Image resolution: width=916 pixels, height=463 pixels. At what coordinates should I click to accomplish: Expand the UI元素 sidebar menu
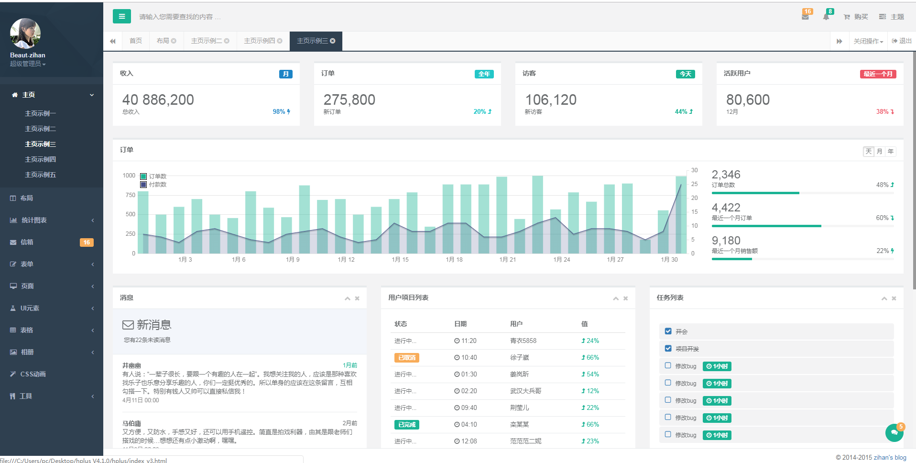pos(52,308)
